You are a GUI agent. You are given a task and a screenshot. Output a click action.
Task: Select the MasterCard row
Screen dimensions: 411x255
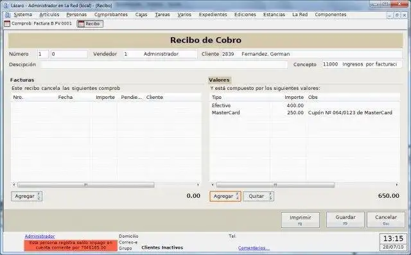click(x=305, y=112)
